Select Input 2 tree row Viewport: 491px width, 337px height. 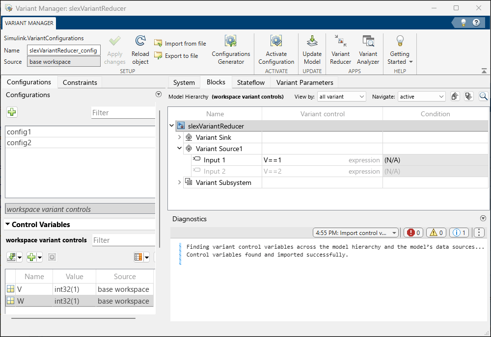click(x=340, y=171)
